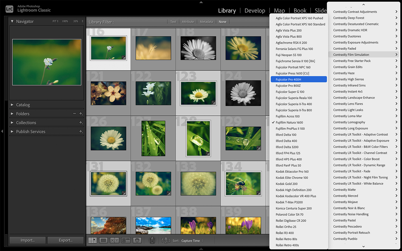Viewport: 402px width, 251px height.
Task: Choose Fujicolor Pro 400H preset
Action: (x=299, y=79)
